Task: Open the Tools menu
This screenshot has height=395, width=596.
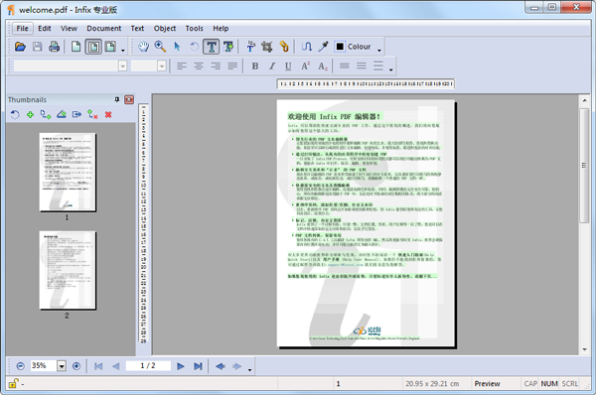Action: click(x=195, y=29)
